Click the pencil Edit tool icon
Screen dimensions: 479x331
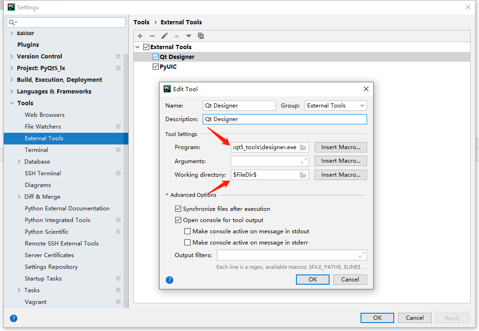(x=164, y=36)
